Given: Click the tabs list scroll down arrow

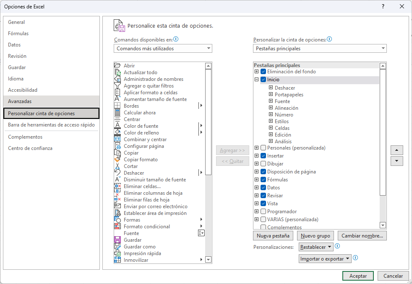Looking at the screenshot, I should click(383, 225).
